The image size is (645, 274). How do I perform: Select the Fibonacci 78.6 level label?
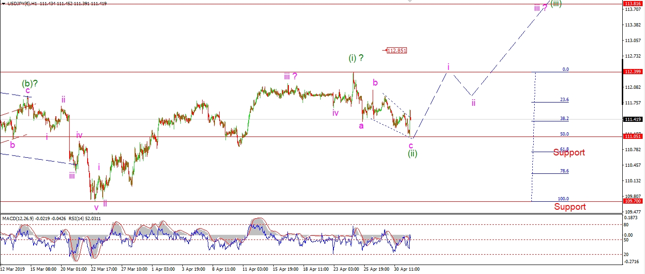pyautogui.click(x=564, y=171)
